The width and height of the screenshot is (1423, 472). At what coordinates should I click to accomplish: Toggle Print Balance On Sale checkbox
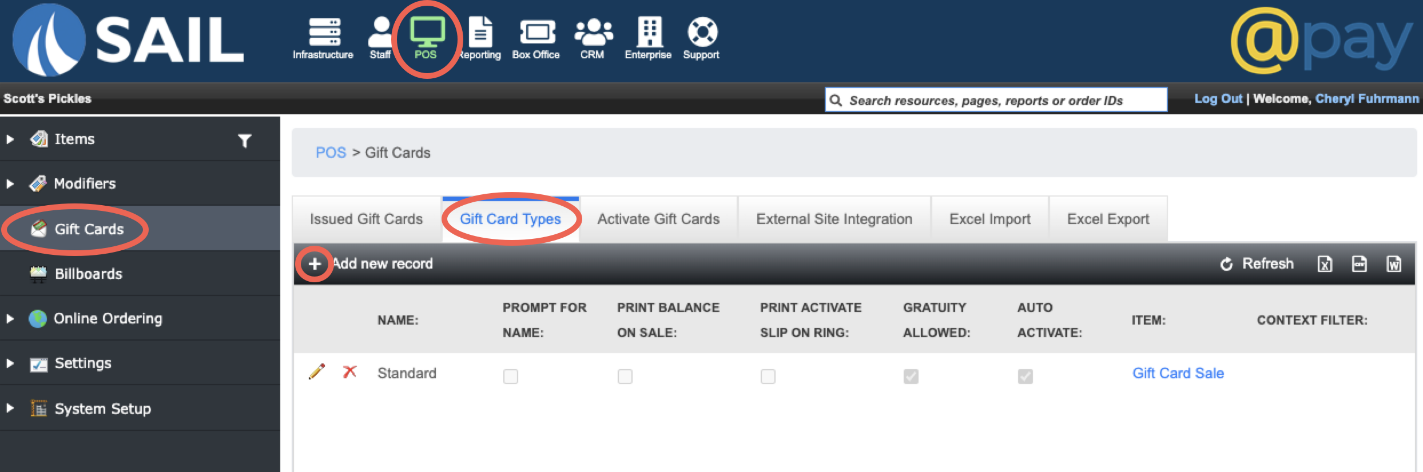pos(625,376)
